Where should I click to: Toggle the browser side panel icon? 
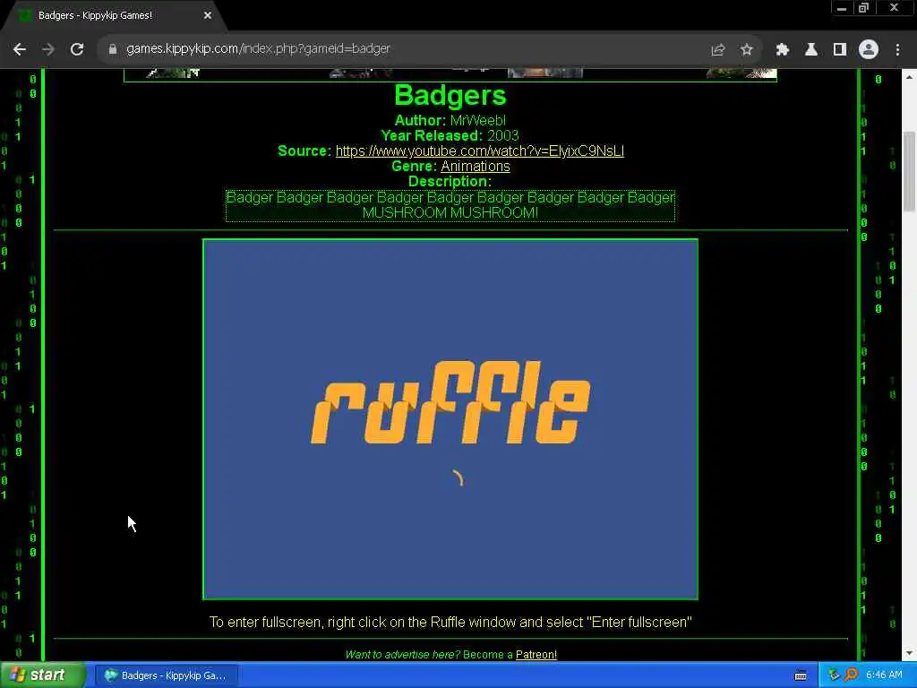tap(840, 50)
